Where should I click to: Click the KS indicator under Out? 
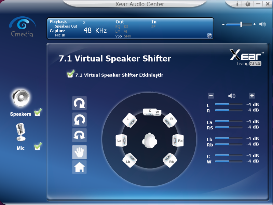pos(126,27)
